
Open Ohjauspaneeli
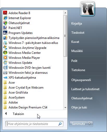pos(81,80)
